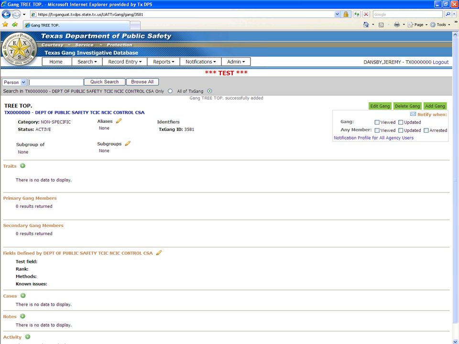Click the Print icon
459x344 pixels.
tap(397, 24)
